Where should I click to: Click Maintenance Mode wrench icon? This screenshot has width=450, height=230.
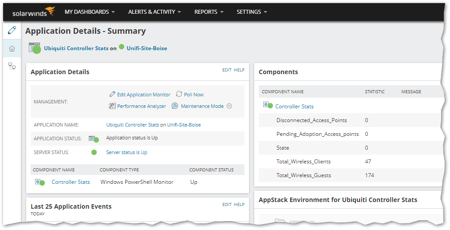175,106
